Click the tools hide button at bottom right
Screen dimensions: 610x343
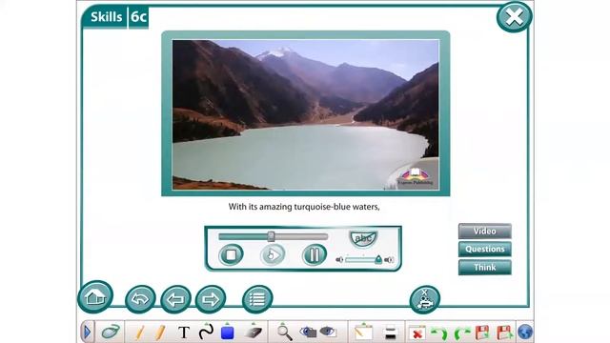[425, 299]
